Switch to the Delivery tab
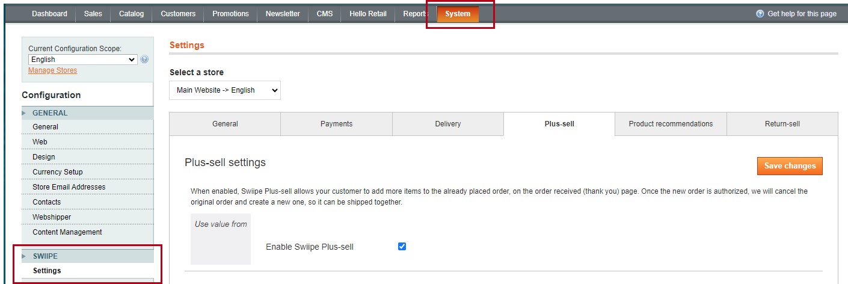Image resolution: width=848 pixels, height=284 pixels. (447, 124)
